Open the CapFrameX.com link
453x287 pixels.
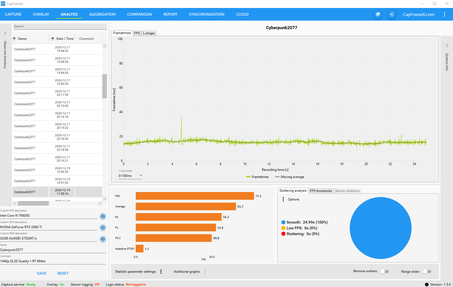tap(418, 14)
